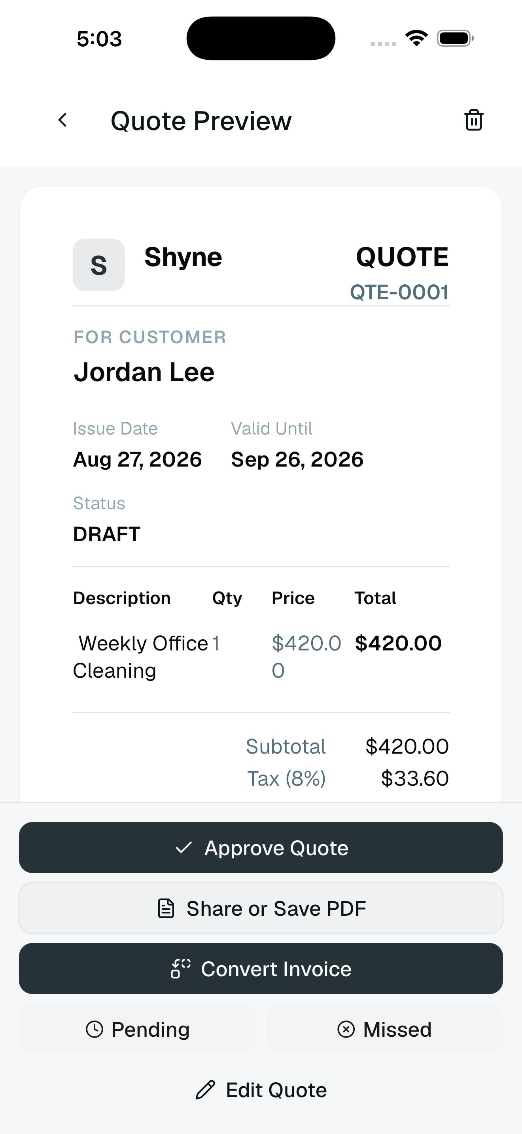Tap the back chevron arrow
The image size is (522, 1134).
pyautogui.click(x=63, y=120)
